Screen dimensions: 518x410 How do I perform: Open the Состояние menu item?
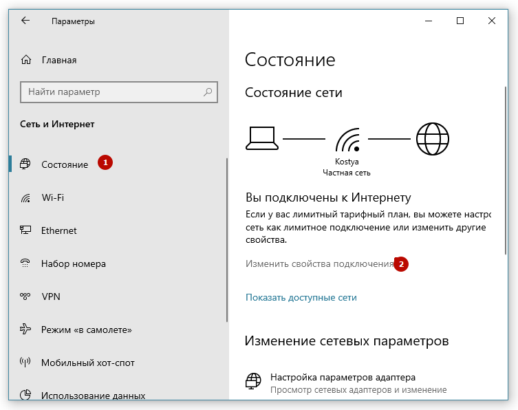[64, 164]
